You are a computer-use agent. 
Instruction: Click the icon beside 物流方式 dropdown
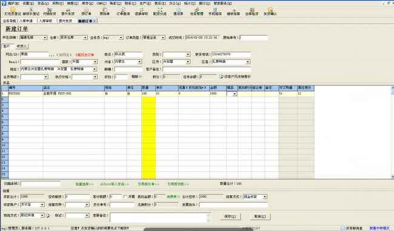point(48,215)
